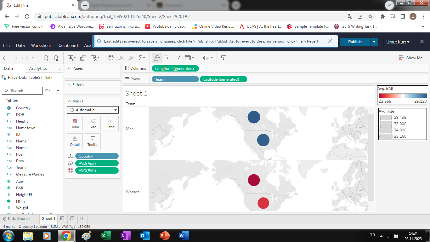Click the Tooltip card in Marks
This screenshot has height=242, width=430.
(x=93, y=141)
